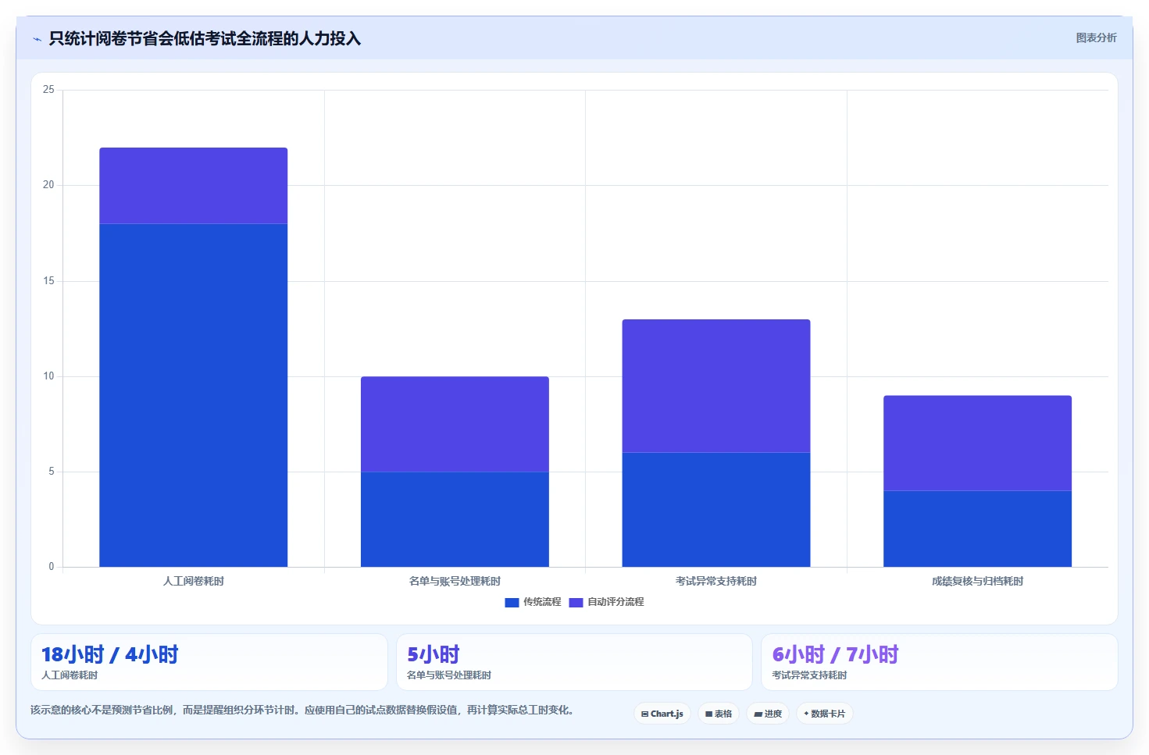Click the purple bar segment for 考试异常支持耗时
Screen dimensions: 1149x755
(716, 386)
